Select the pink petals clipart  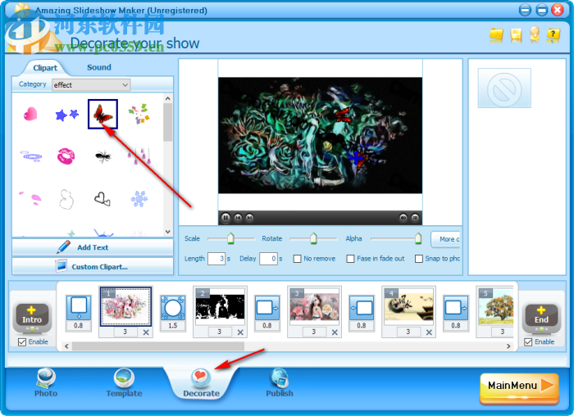(31, 198)
